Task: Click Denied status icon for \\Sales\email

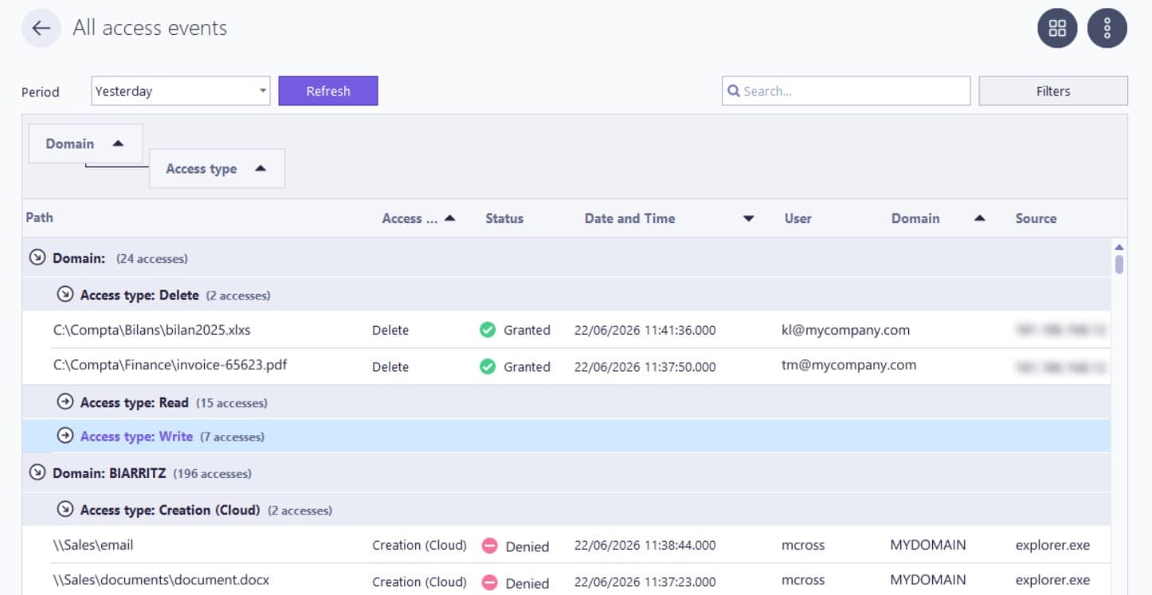Action: pyautogui.click(x=489, y=546)
